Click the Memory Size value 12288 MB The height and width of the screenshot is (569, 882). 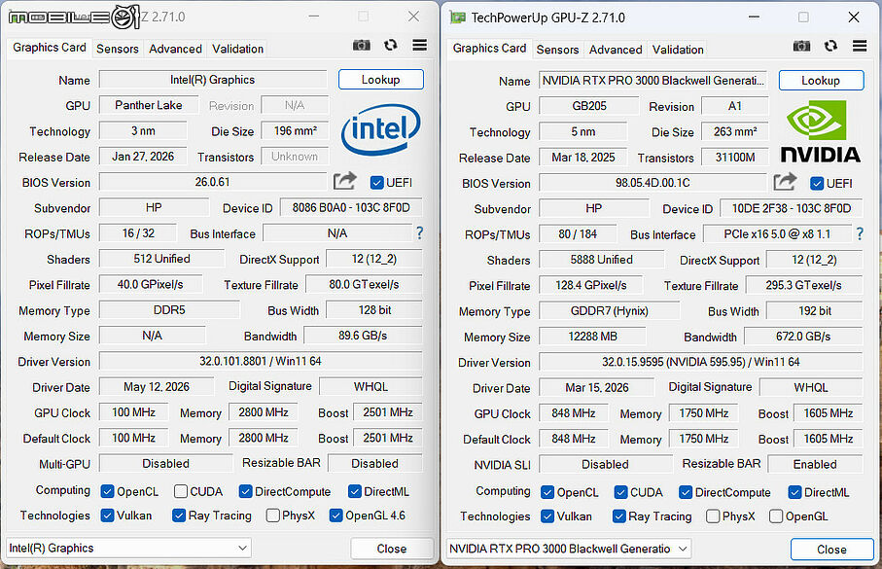pyautogui.click(x=592, y=337)
